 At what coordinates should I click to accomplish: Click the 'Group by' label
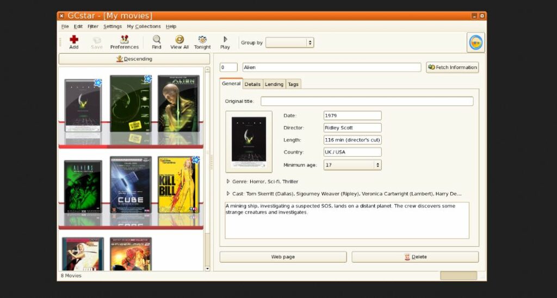click(251, 42)
